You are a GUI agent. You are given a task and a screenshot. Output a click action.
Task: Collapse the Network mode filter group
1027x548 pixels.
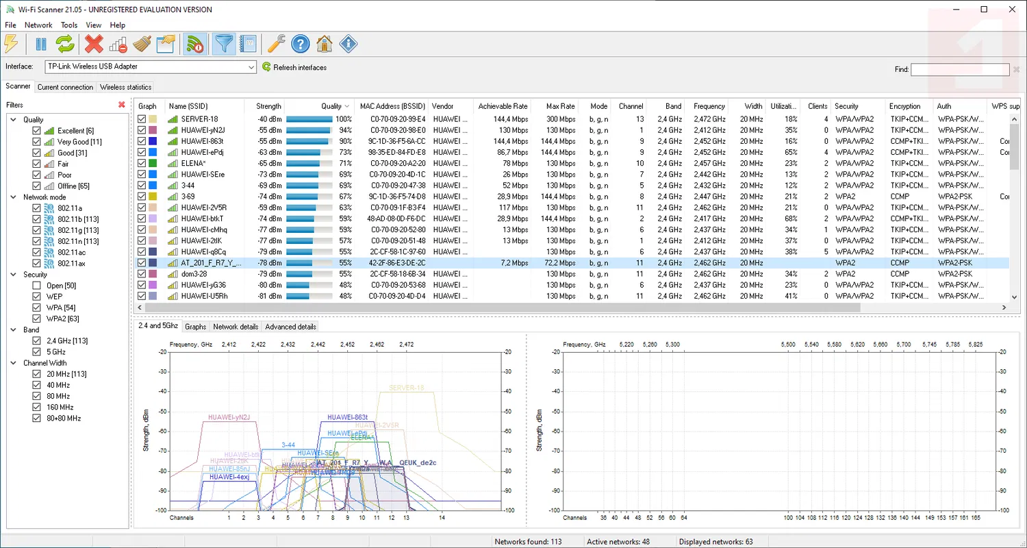coord(14,197)
